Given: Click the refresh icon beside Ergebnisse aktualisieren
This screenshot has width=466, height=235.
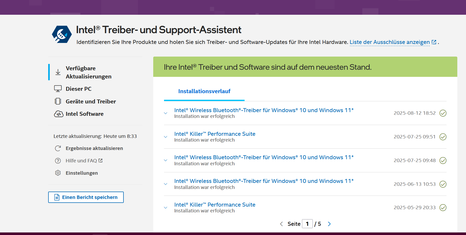Looking at the screenshot, I should click(58, 148).
